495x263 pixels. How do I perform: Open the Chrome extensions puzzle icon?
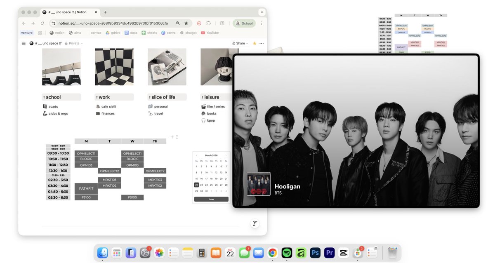[x=209, y=23]
